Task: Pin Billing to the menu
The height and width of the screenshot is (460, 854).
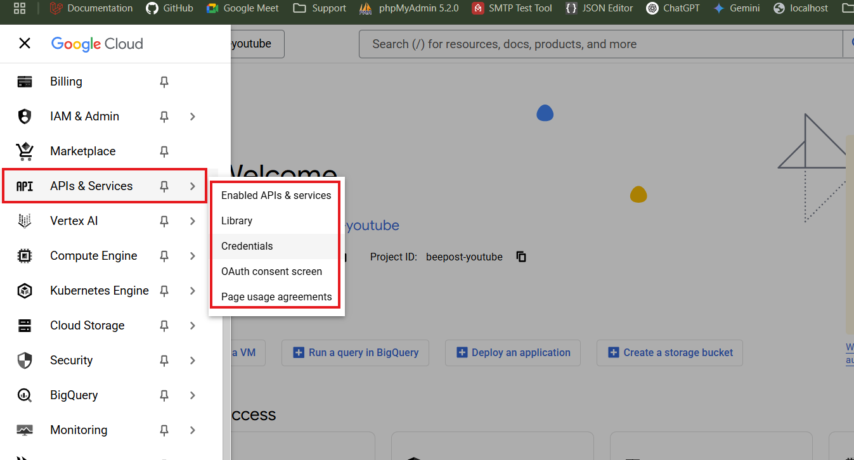Action: pyautogui.click(x=164, y=82)
